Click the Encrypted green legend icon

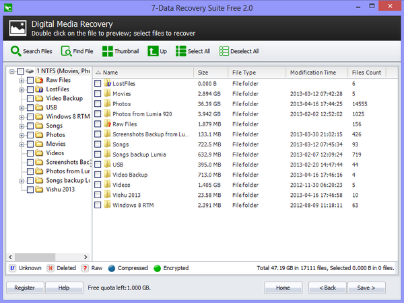click(x=157, y=268)
